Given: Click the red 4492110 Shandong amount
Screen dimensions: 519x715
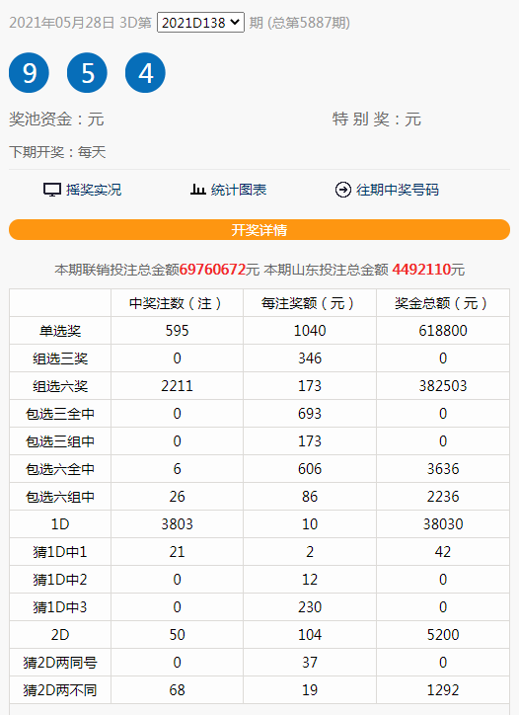Looking at the screenshot, I should click(421, 270).
